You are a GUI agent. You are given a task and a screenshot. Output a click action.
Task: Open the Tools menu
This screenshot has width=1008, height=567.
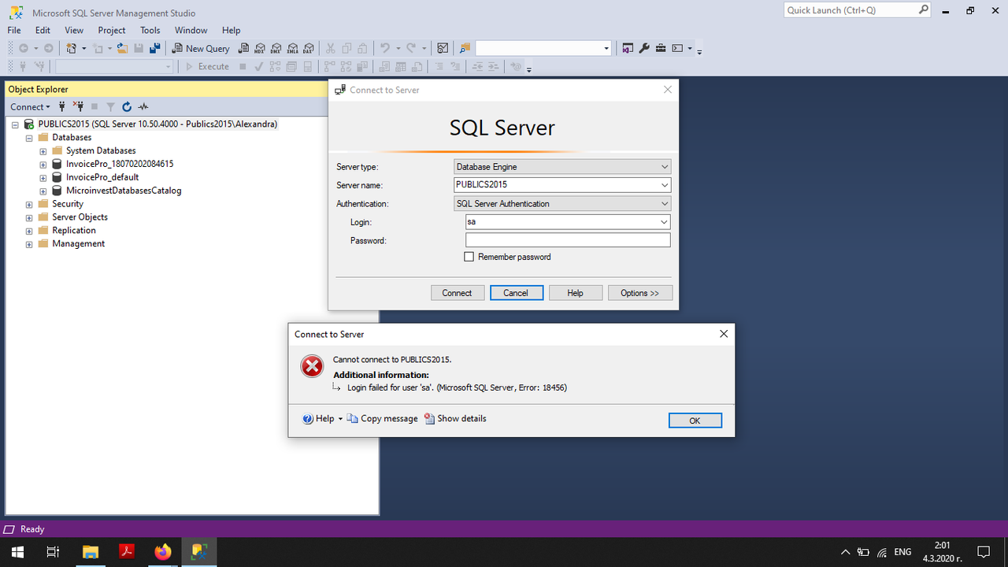pos(150,30)
